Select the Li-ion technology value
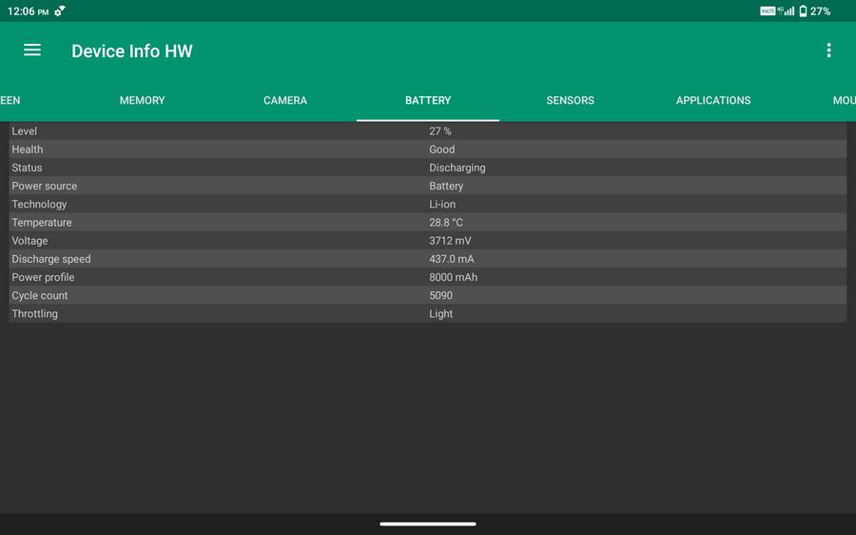This screenshot has width=856, height=535. (x=442, y=205)
